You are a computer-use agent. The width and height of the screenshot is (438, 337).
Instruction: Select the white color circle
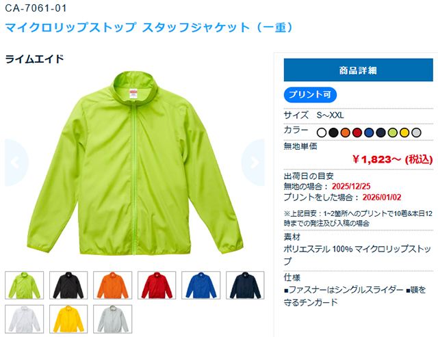(x=322, y=133)
